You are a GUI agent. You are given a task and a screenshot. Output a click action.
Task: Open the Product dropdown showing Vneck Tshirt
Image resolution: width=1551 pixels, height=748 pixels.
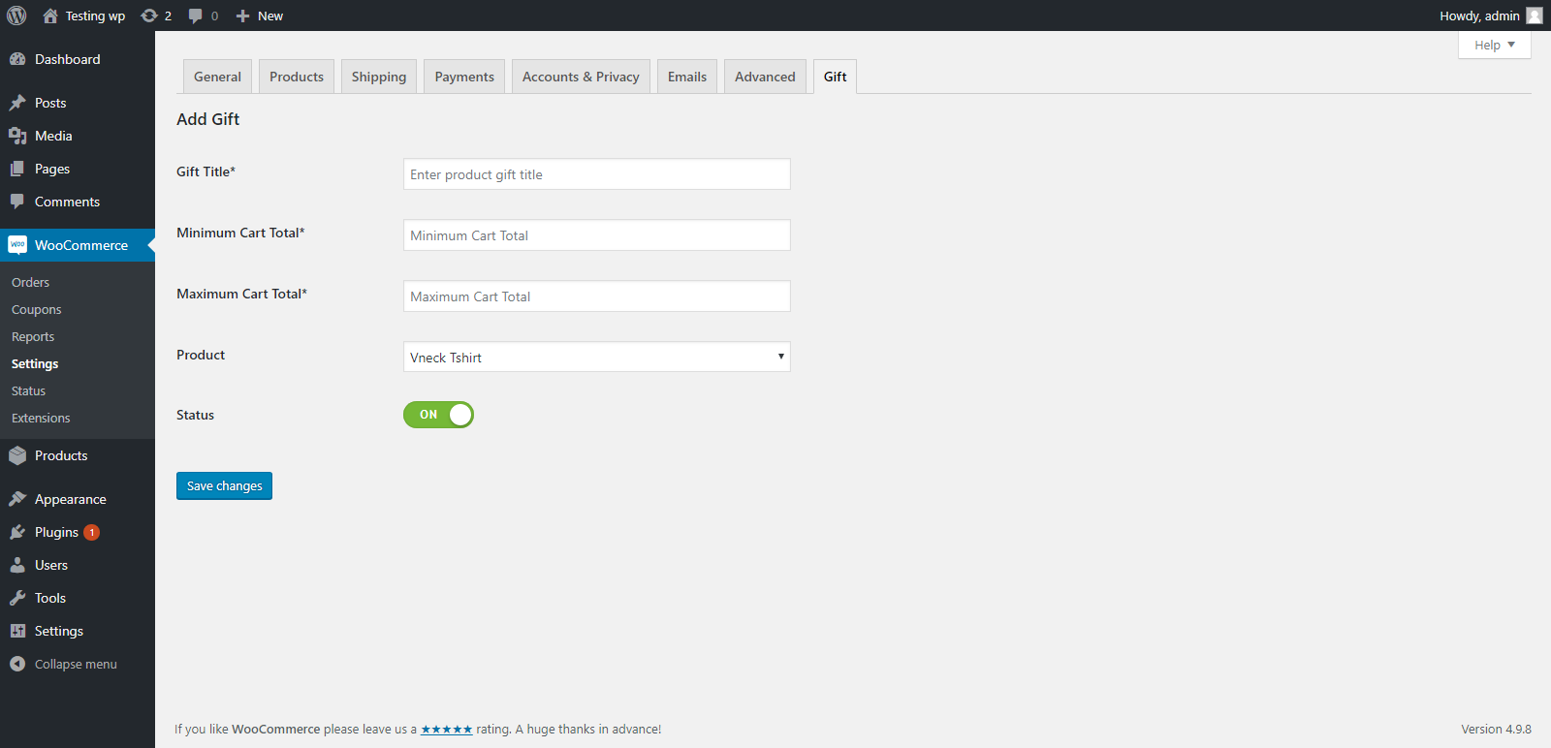(x=597, y=357)
